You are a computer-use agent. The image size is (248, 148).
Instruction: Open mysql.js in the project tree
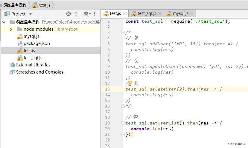click(x=31, y=36)
